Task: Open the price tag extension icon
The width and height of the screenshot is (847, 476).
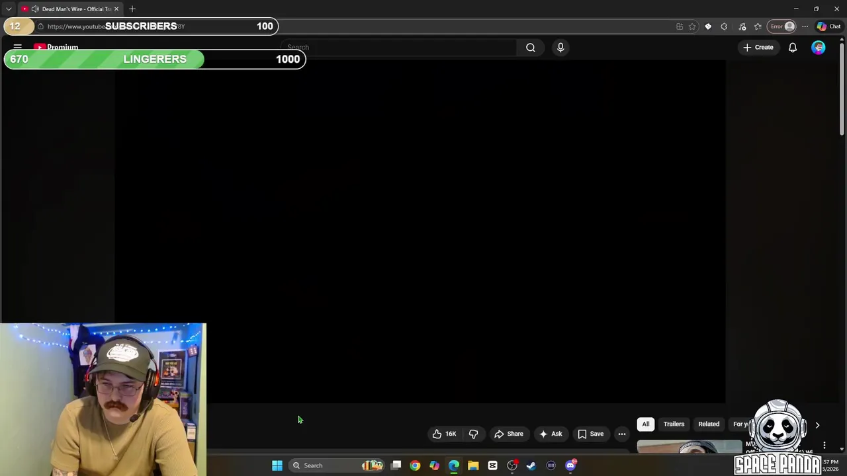Action: tap(708, 26)
